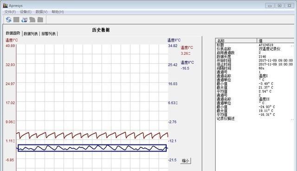297x171 pixels.
Task: Maximize the Apresys window
Action: [279, 6]
